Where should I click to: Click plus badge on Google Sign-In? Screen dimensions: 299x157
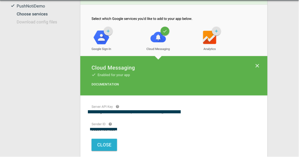[108, 31]
